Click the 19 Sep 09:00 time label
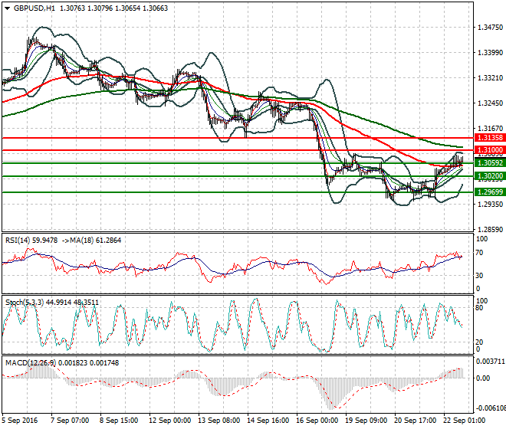 click(x=366, y=421)
